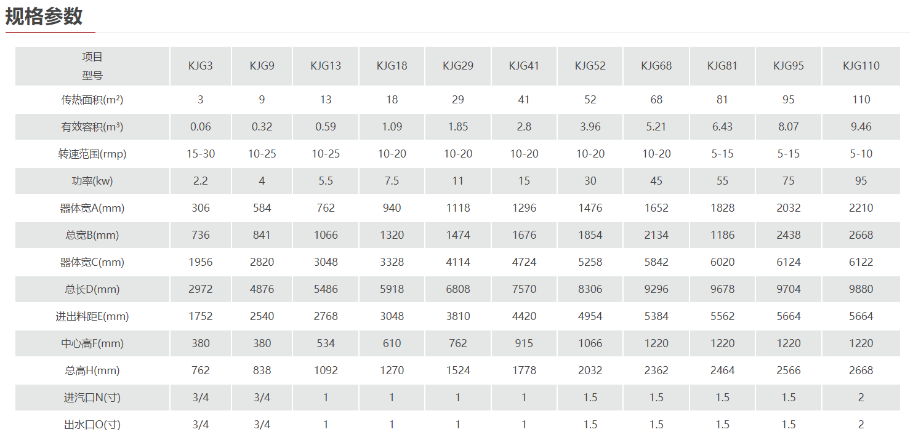Select the 转速范围(rmp) row label
The width and height of the screenshot is (921, 448).
[x=92, y=154]
